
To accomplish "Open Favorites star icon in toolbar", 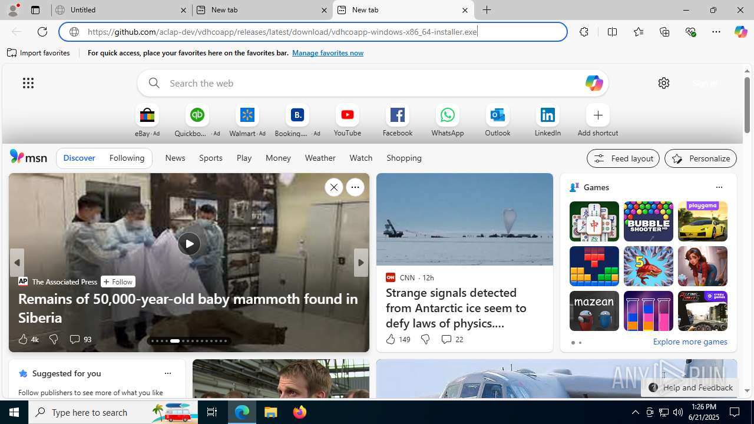I will click(638, 32).
